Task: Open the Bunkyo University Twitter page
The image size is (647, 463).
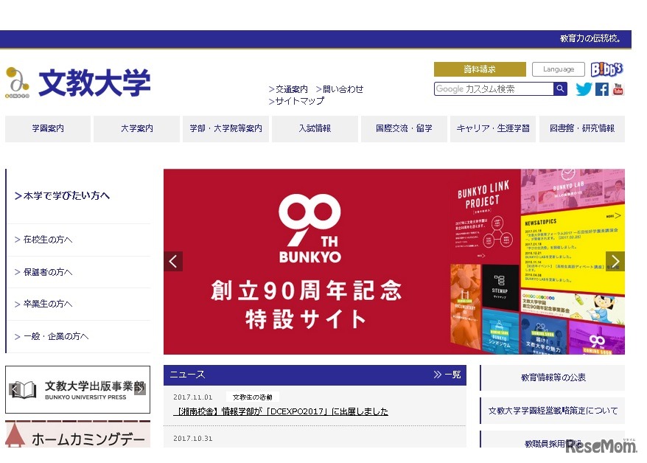Action: pos(584,88)
